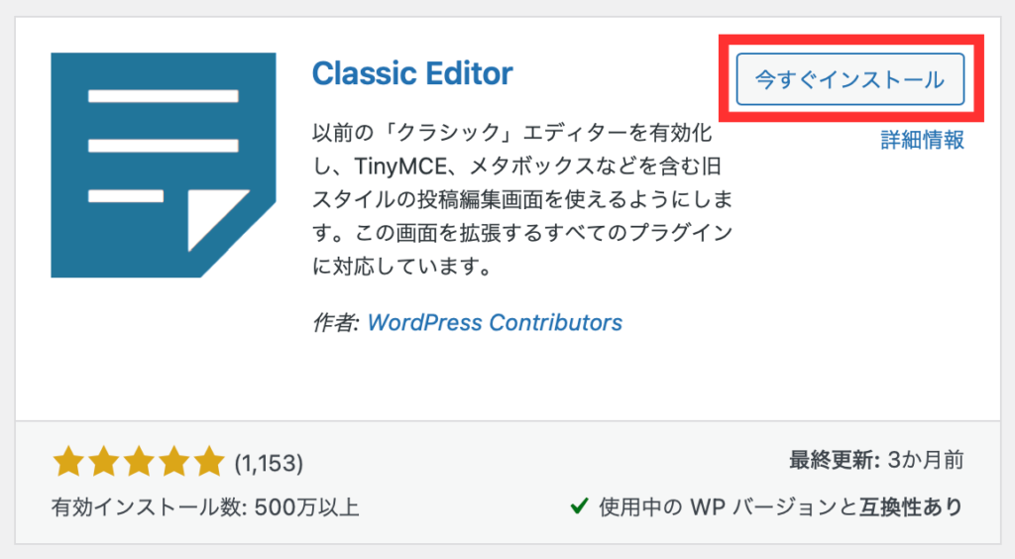Select the first rating star

(x=68, y=462)
